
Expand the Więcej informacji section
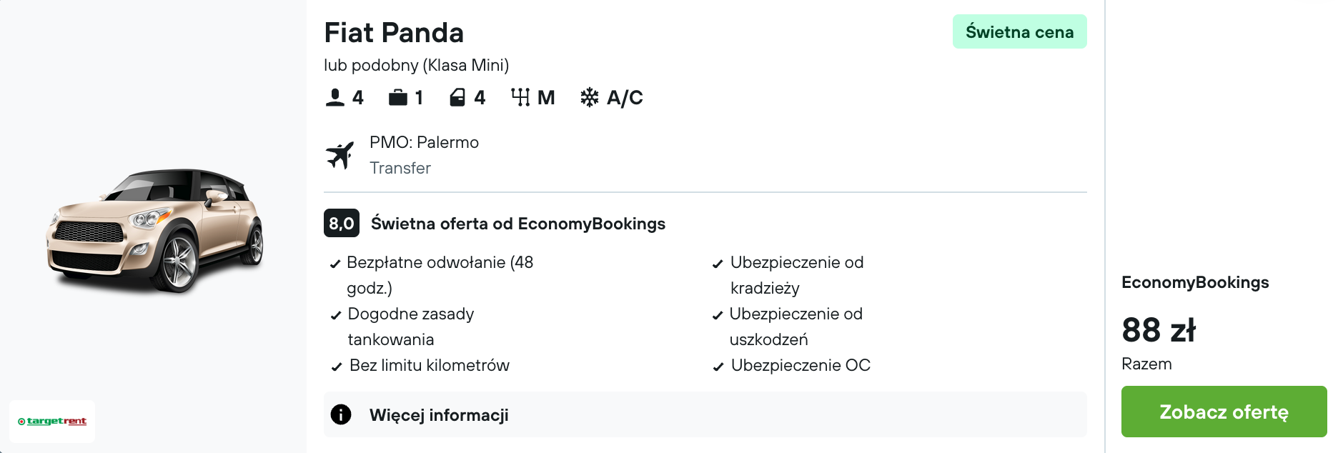tap(439, 415)
